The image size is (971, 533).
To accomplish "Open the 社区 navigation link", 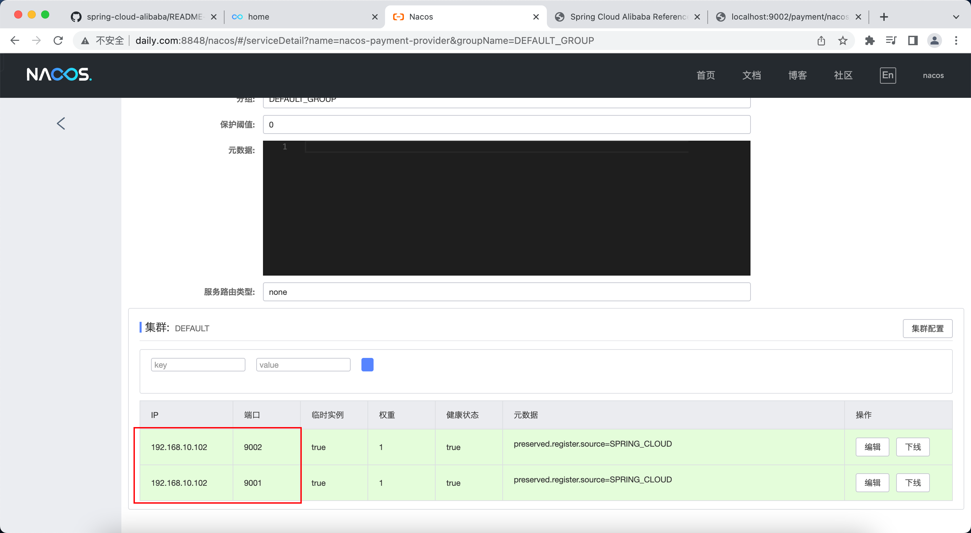I will point(843,75).
